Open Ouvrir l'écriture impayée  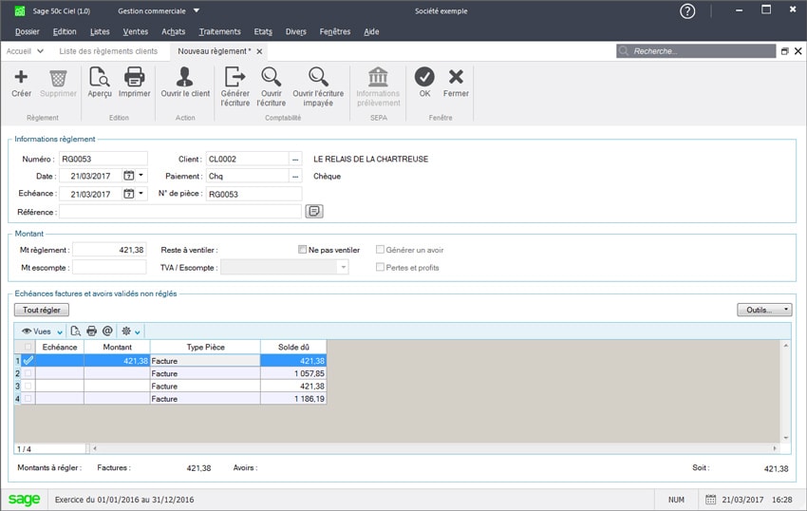click(318, 78)
